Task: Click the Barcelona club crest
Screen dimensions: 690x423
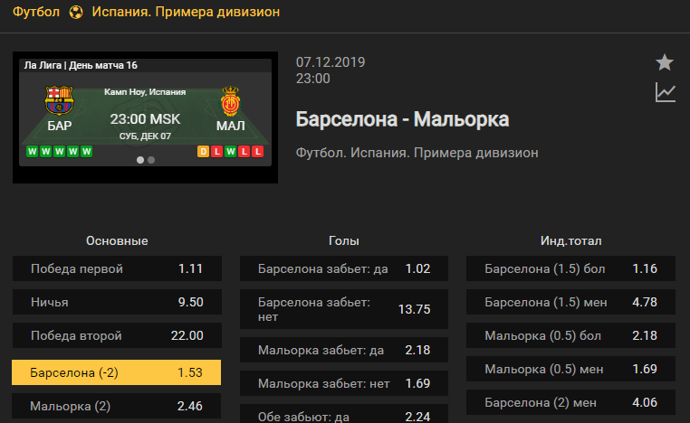Action: [59, 100]
